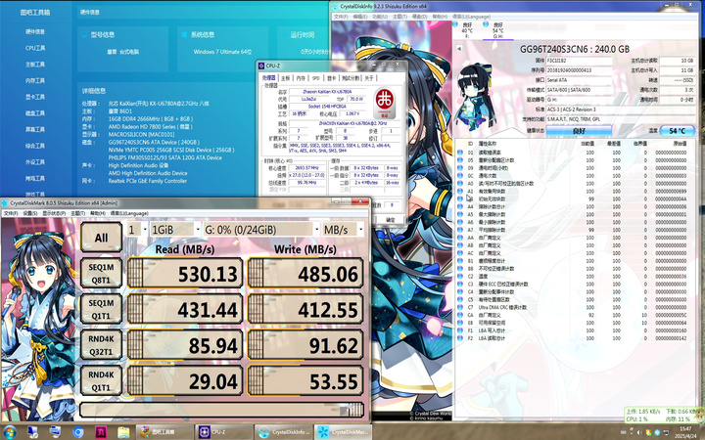
Task: Click the 485.06 sequential write result
Action: 305,273
